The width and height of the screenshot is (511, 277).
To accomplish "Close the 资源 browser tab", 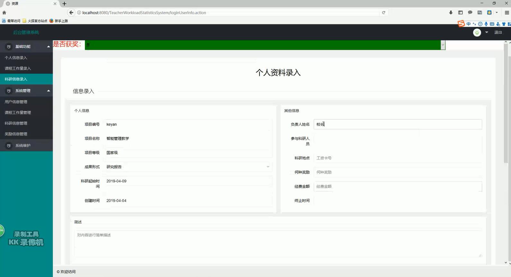I will click(x=55, y=4).
